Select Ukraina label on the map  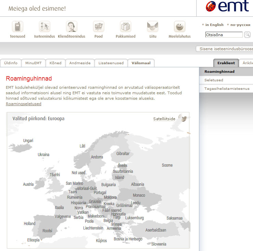pyautogui.click(x=43, y=155)
